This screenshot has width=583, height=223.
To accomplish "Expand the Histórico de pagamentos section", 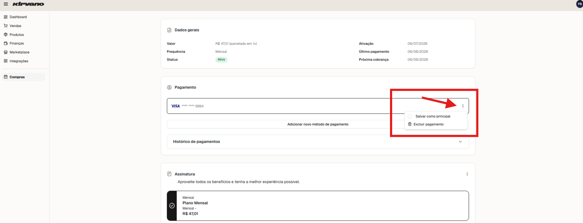I will (318, 142).
